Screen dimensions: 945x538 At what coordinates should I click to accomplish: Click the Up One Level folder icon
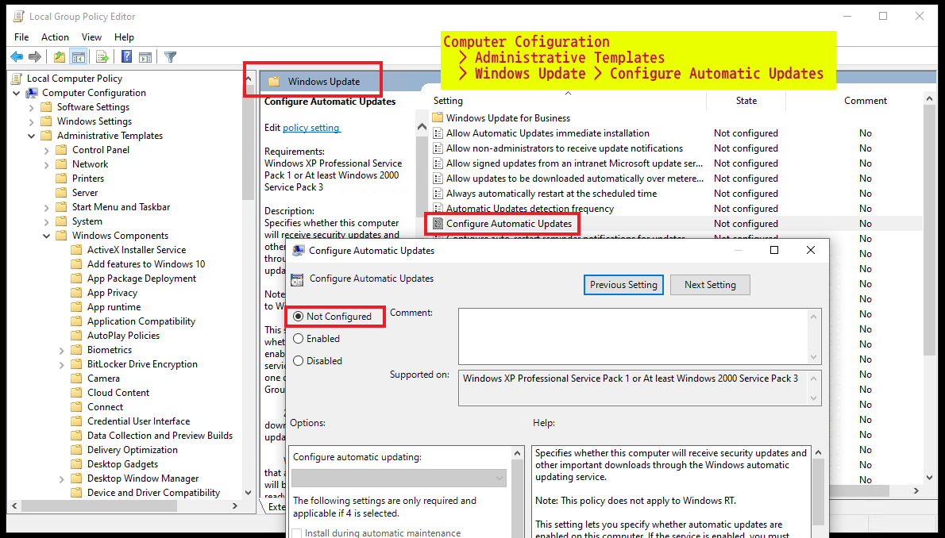59,56
